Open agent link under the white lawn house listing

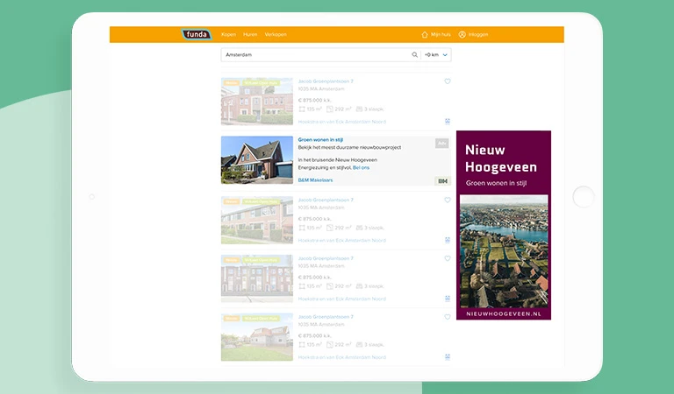pos(342,357)
